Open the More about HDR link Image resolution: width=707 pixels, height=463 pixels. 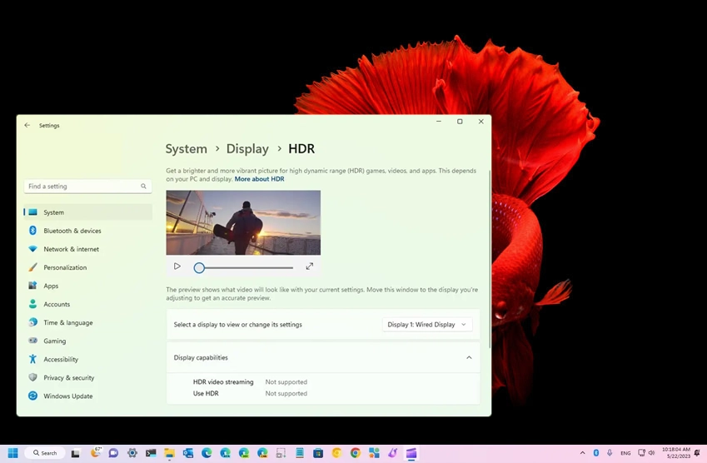(259, 179)
